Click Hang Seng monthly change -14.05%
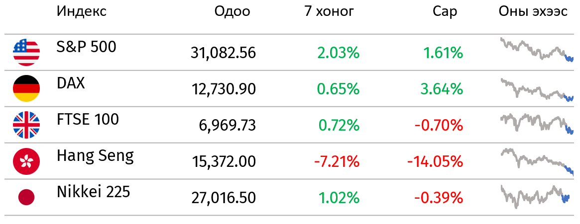Image resolution: width=580 pixels, height=224 pixels. coord(435,161)
